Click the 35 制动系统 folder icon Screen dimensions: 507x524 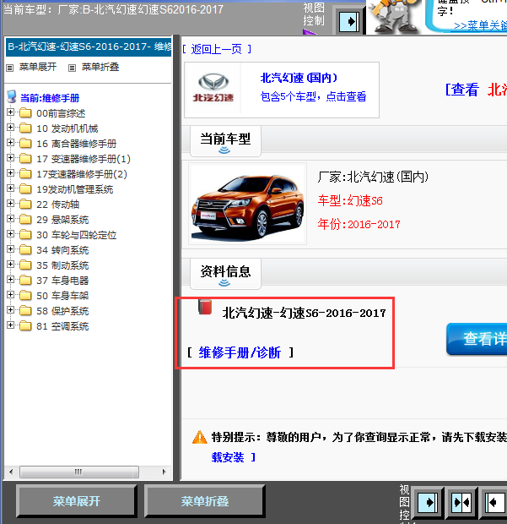click(x=25, y=265)
